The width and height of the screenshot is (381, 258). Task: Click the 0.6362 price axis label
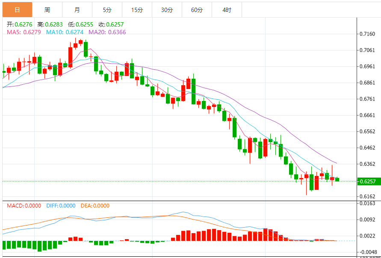(x=367, y=164)
